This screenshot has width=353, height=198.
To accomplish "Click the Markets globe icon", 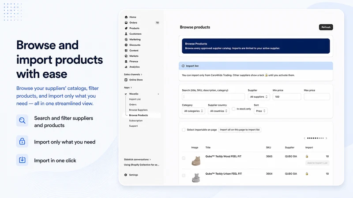I will (x=126, y=56).
